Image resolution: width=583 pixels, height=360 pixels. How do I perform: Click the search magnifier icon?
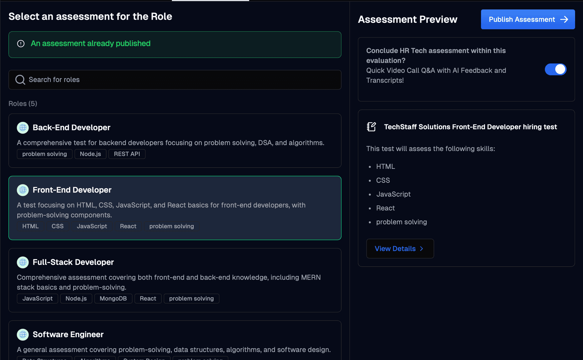(x=20, y=80)
